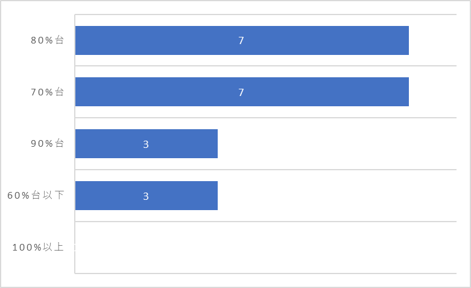Image resolution: width=471 pixels, height=288 pixels.
Task: Select the 80%台 blue bar
Action: pos(242,40)
